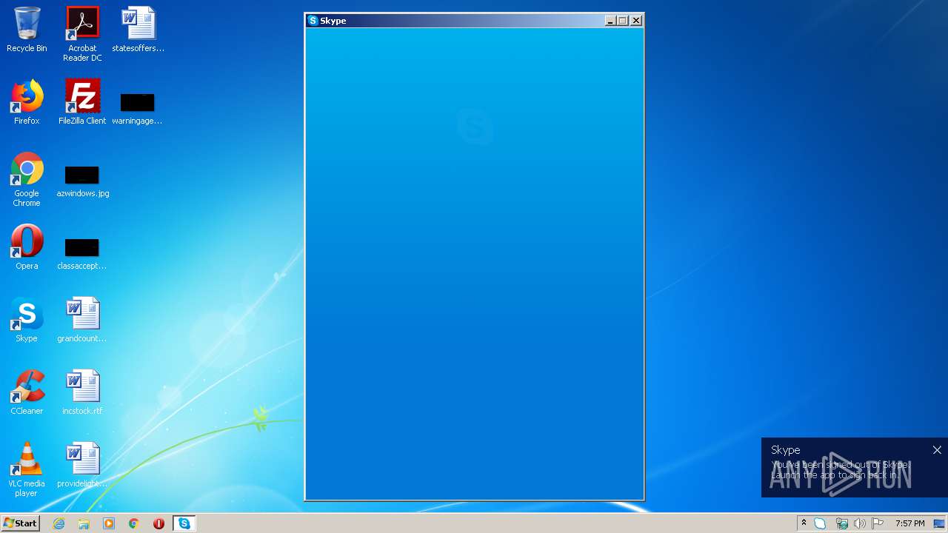Launch Chrome from the taskbar
Image resolution: width=948 pixels, height=533 pixels.
pyautogui.click(x=134, y=523)
